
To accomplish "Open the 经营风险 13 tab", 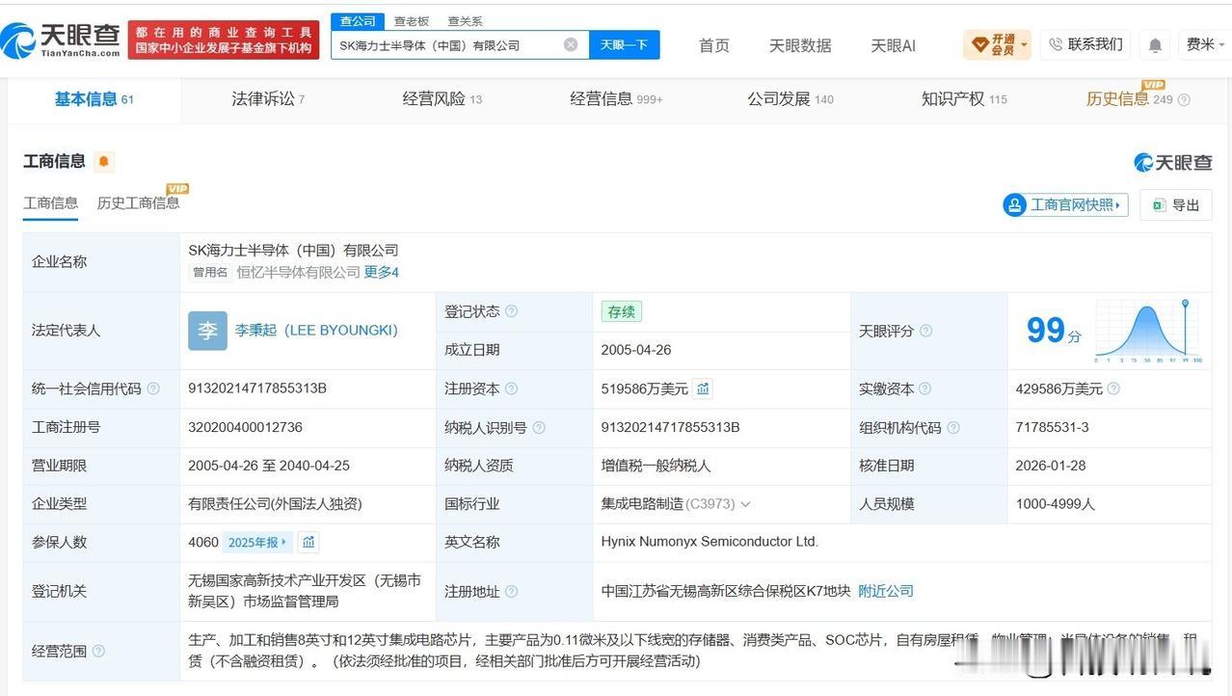I will [x=442, y=99].
